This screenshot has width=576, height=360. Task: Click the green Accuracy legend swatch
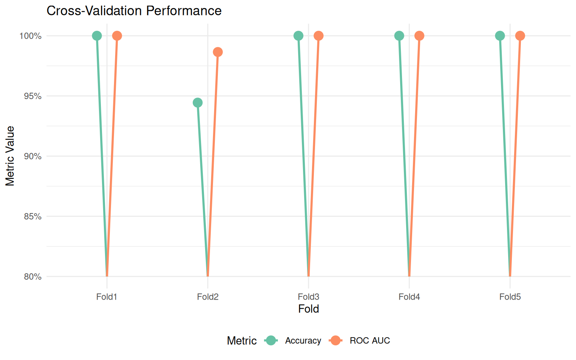(271, 340)
